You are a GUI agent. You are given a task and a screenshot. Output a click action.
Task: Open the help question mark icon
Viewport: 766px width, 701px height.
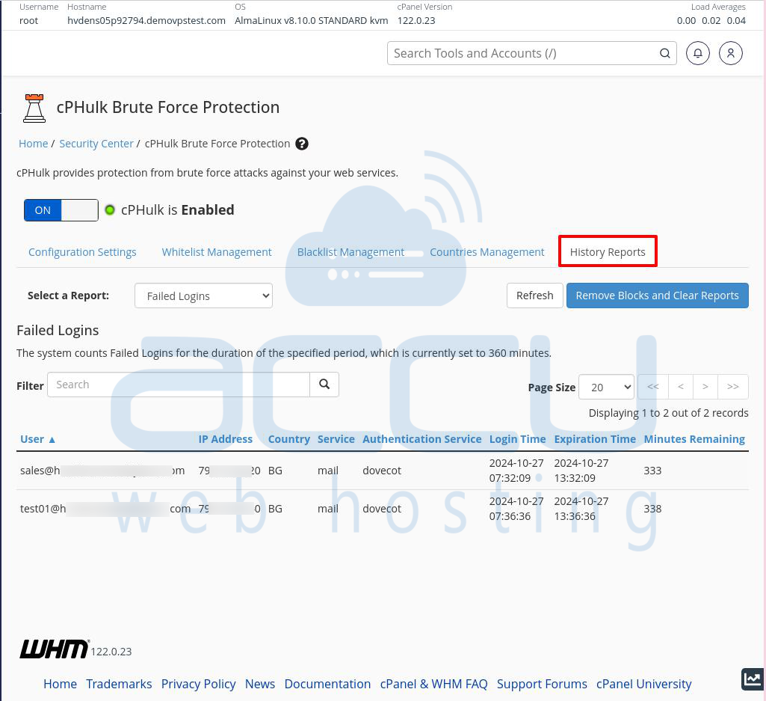click(302, 144)
